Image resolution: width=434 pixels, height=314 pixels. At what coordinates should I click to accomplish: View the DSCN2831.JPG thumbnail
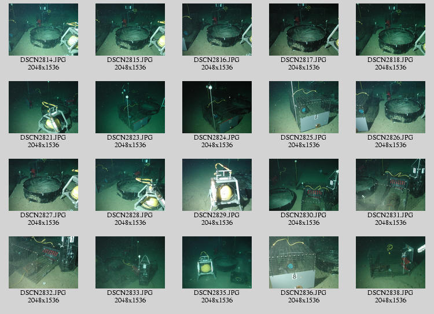click(x=391, y=185)
